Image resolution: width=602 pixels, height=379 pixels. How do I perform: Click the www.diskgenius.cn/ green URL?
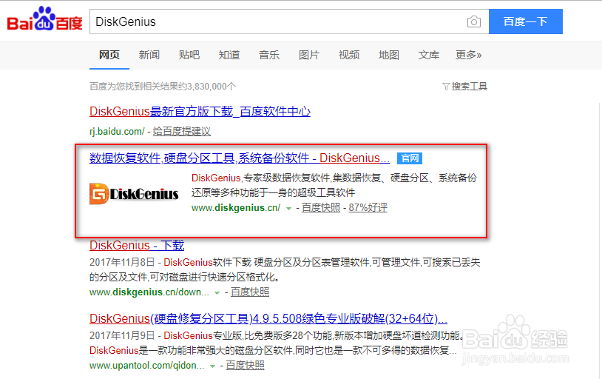(x=236, y=207)
